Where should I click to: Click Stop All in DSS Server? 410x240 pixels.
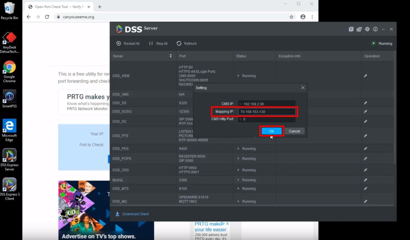[158, 44]
